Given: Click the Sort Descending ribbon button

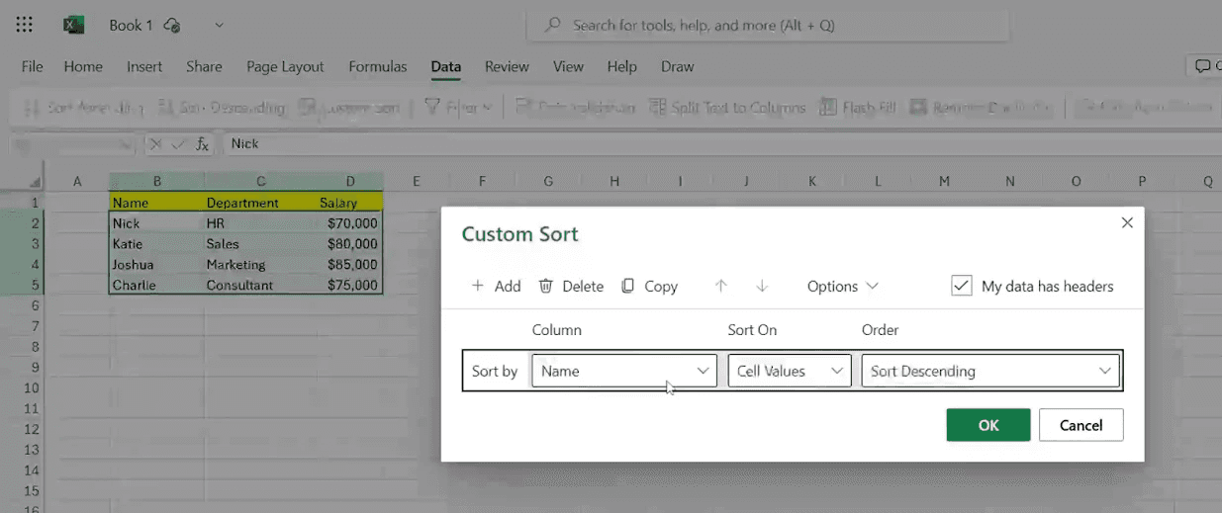Looking at the screenshot, I should pyautogui.click(x=222, y=107).
